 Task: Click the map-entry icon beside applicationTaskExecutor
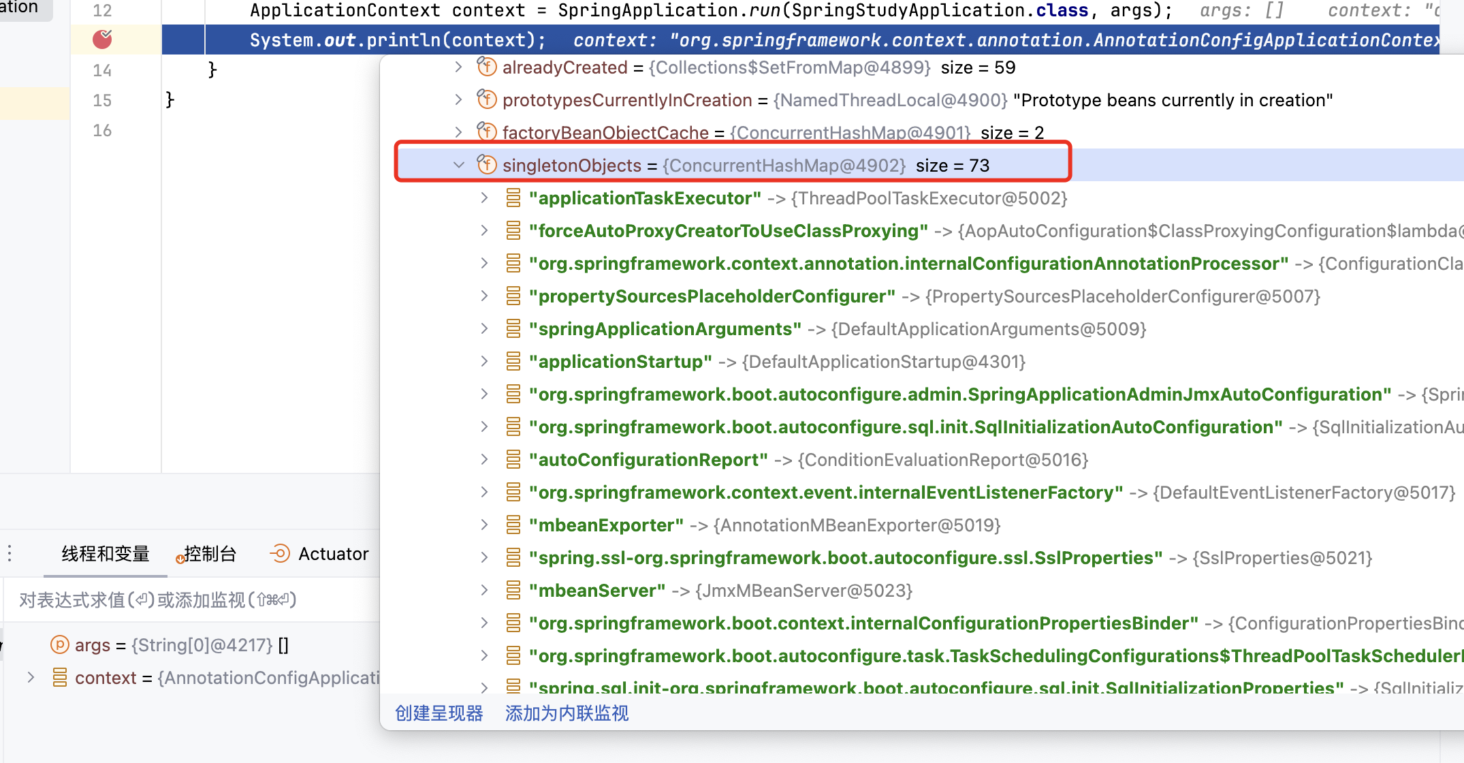coord(513,198)
